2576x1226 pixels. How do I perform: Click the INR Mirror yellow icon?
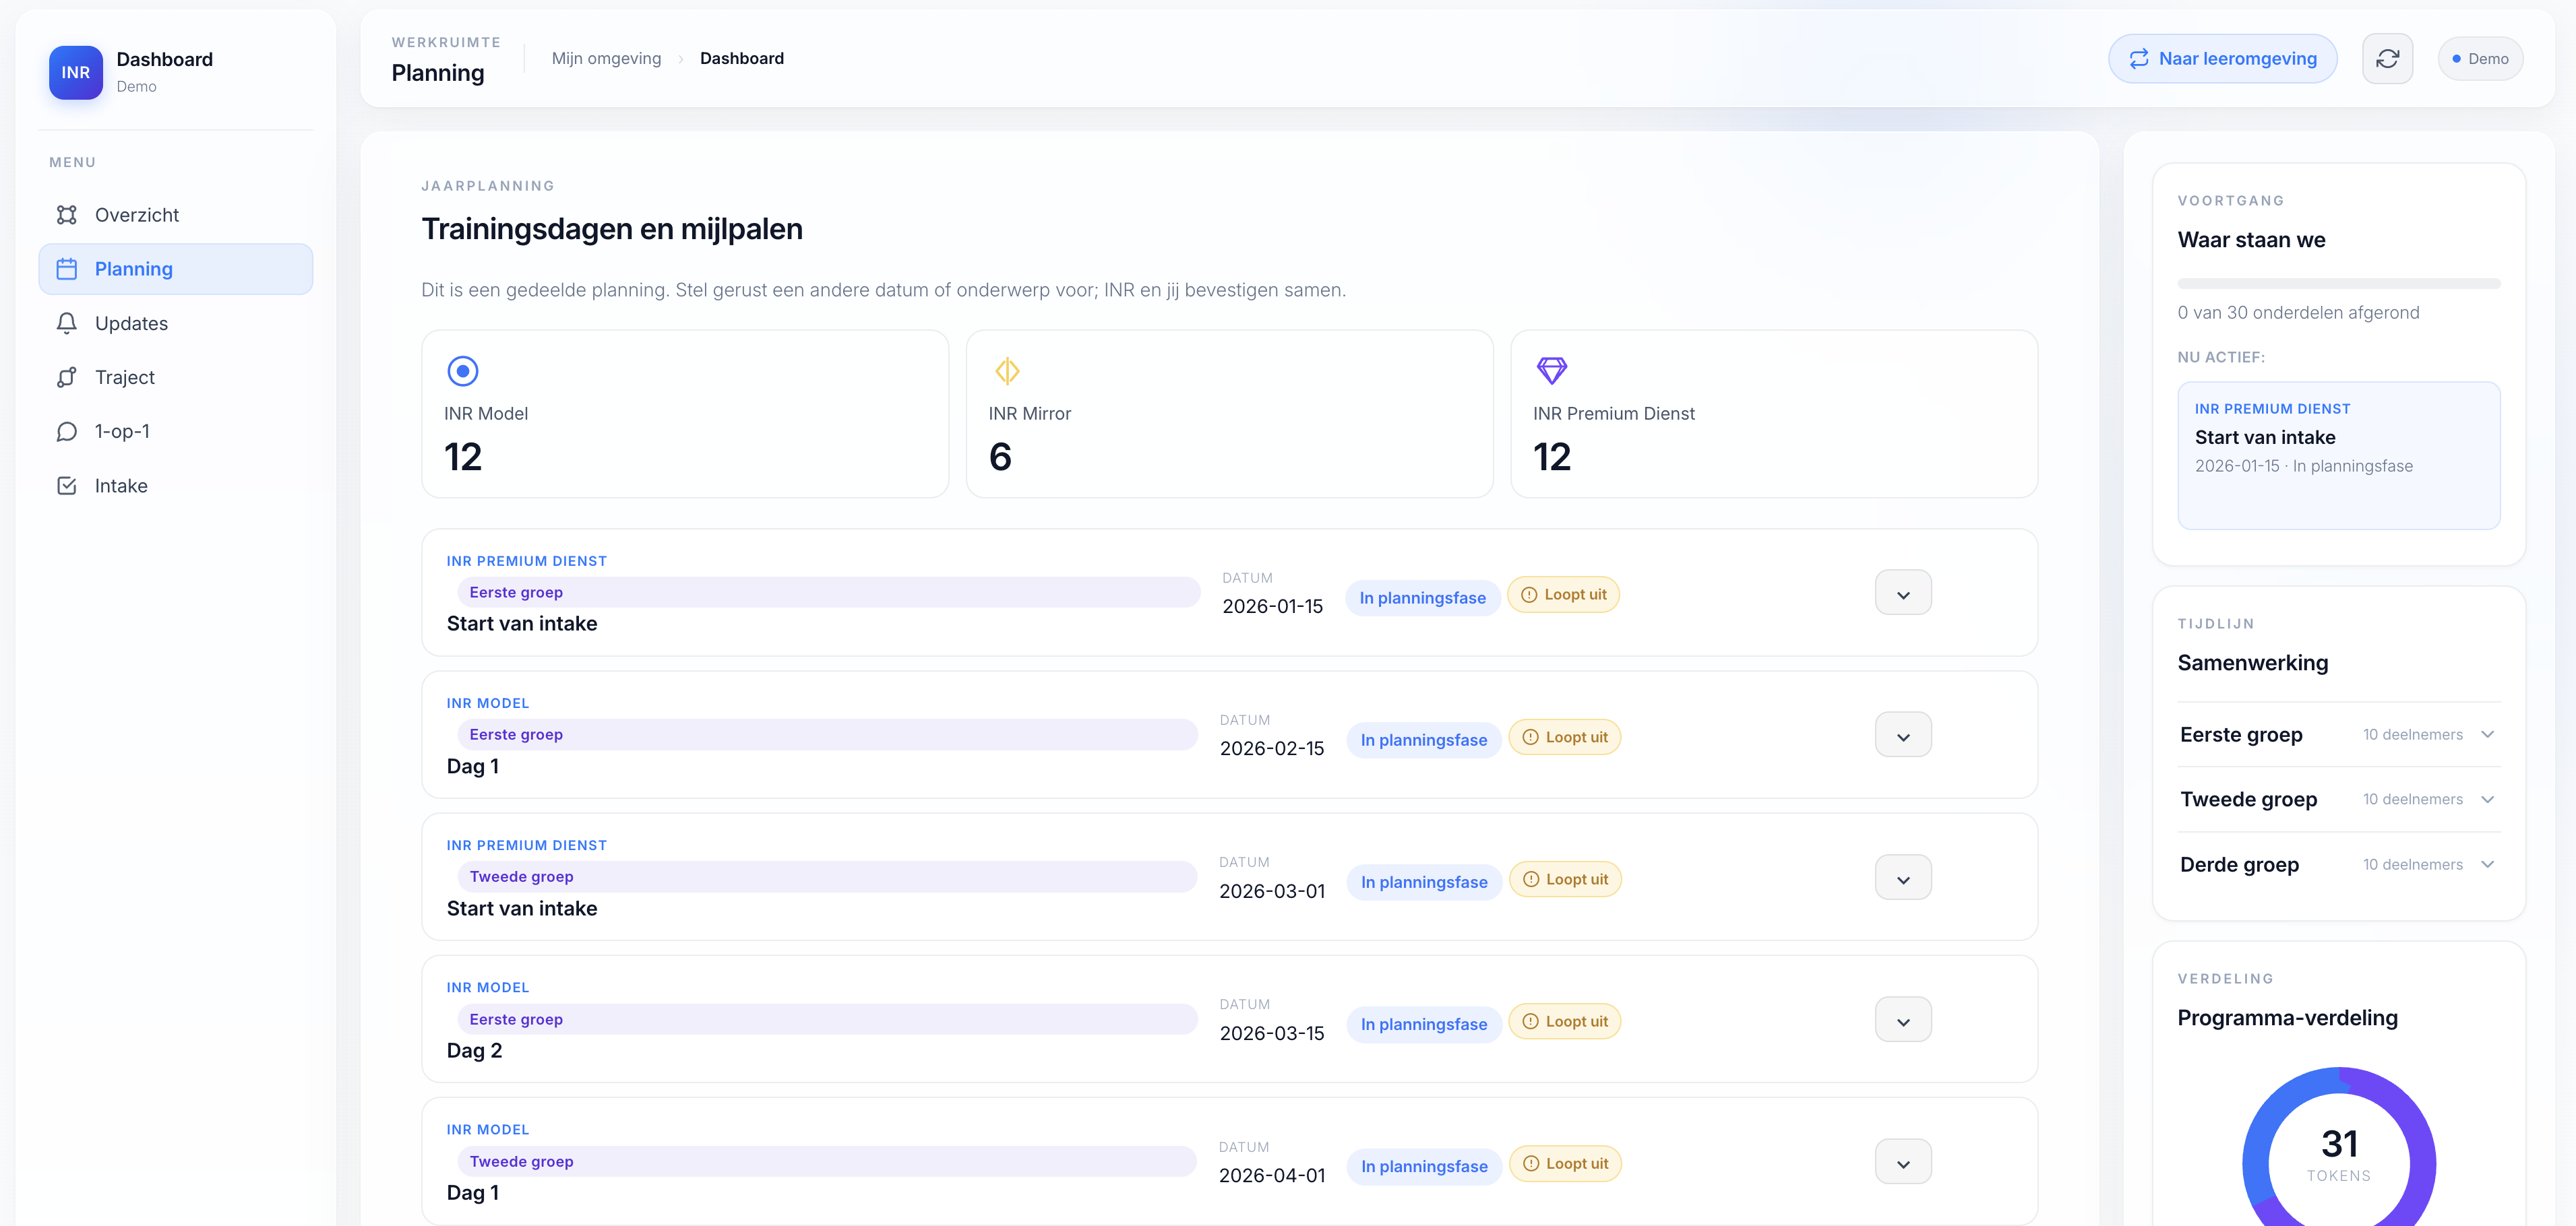click(x=1007, y=370)
